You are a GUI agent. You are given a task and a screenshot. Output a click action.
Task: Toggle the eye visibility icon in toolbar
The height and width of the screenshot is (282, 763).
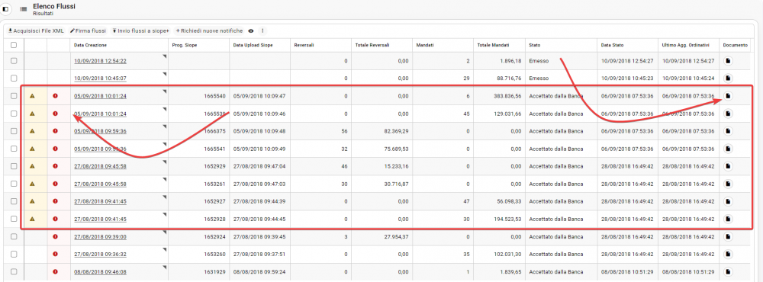coord(251,30)
